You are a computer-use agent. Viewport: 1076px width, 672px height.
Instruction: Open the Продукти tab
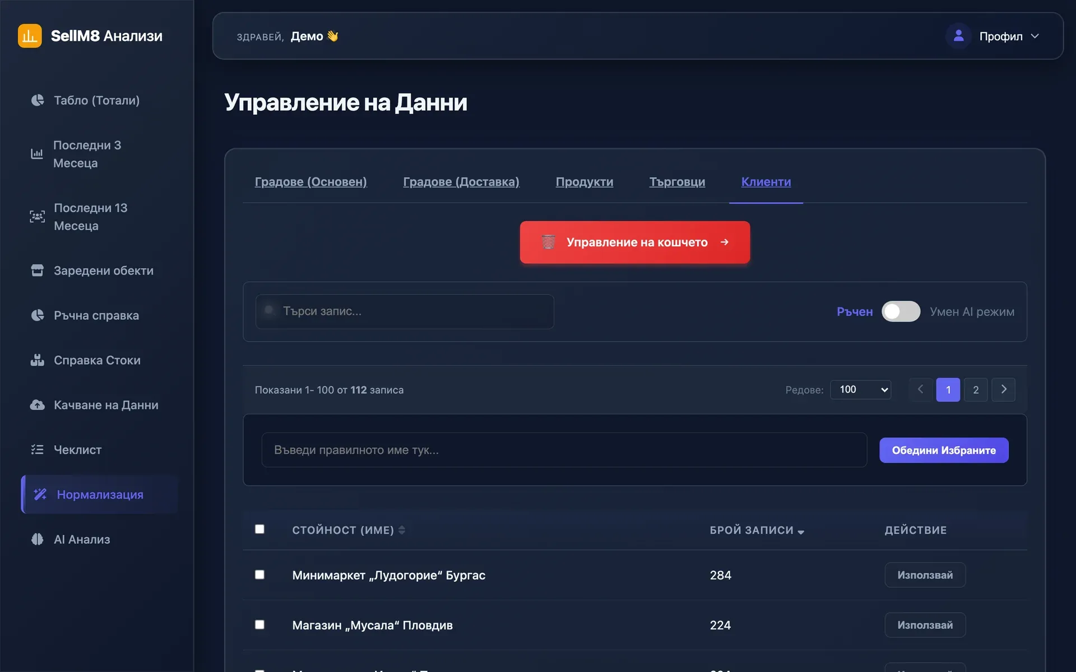(x=585, y=182)
